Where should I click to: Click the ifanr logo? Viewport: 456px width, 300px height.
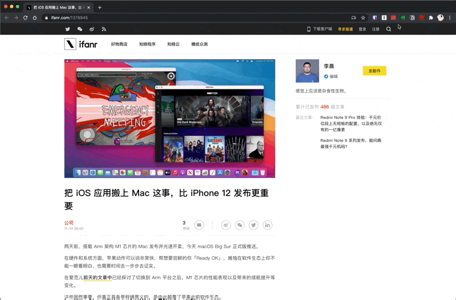coord(81,44)
